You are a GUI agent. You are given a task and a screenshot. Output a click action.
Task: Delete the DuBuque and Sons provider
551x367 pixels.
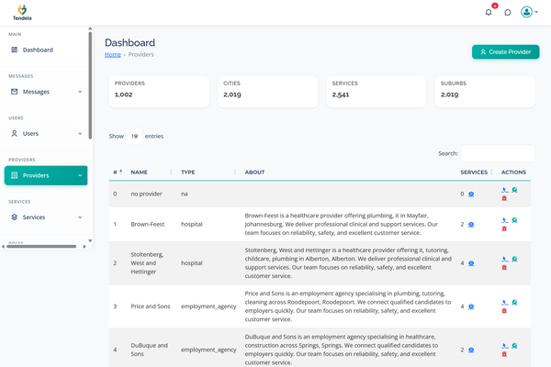pyautogui.click(x=504, y=353)
